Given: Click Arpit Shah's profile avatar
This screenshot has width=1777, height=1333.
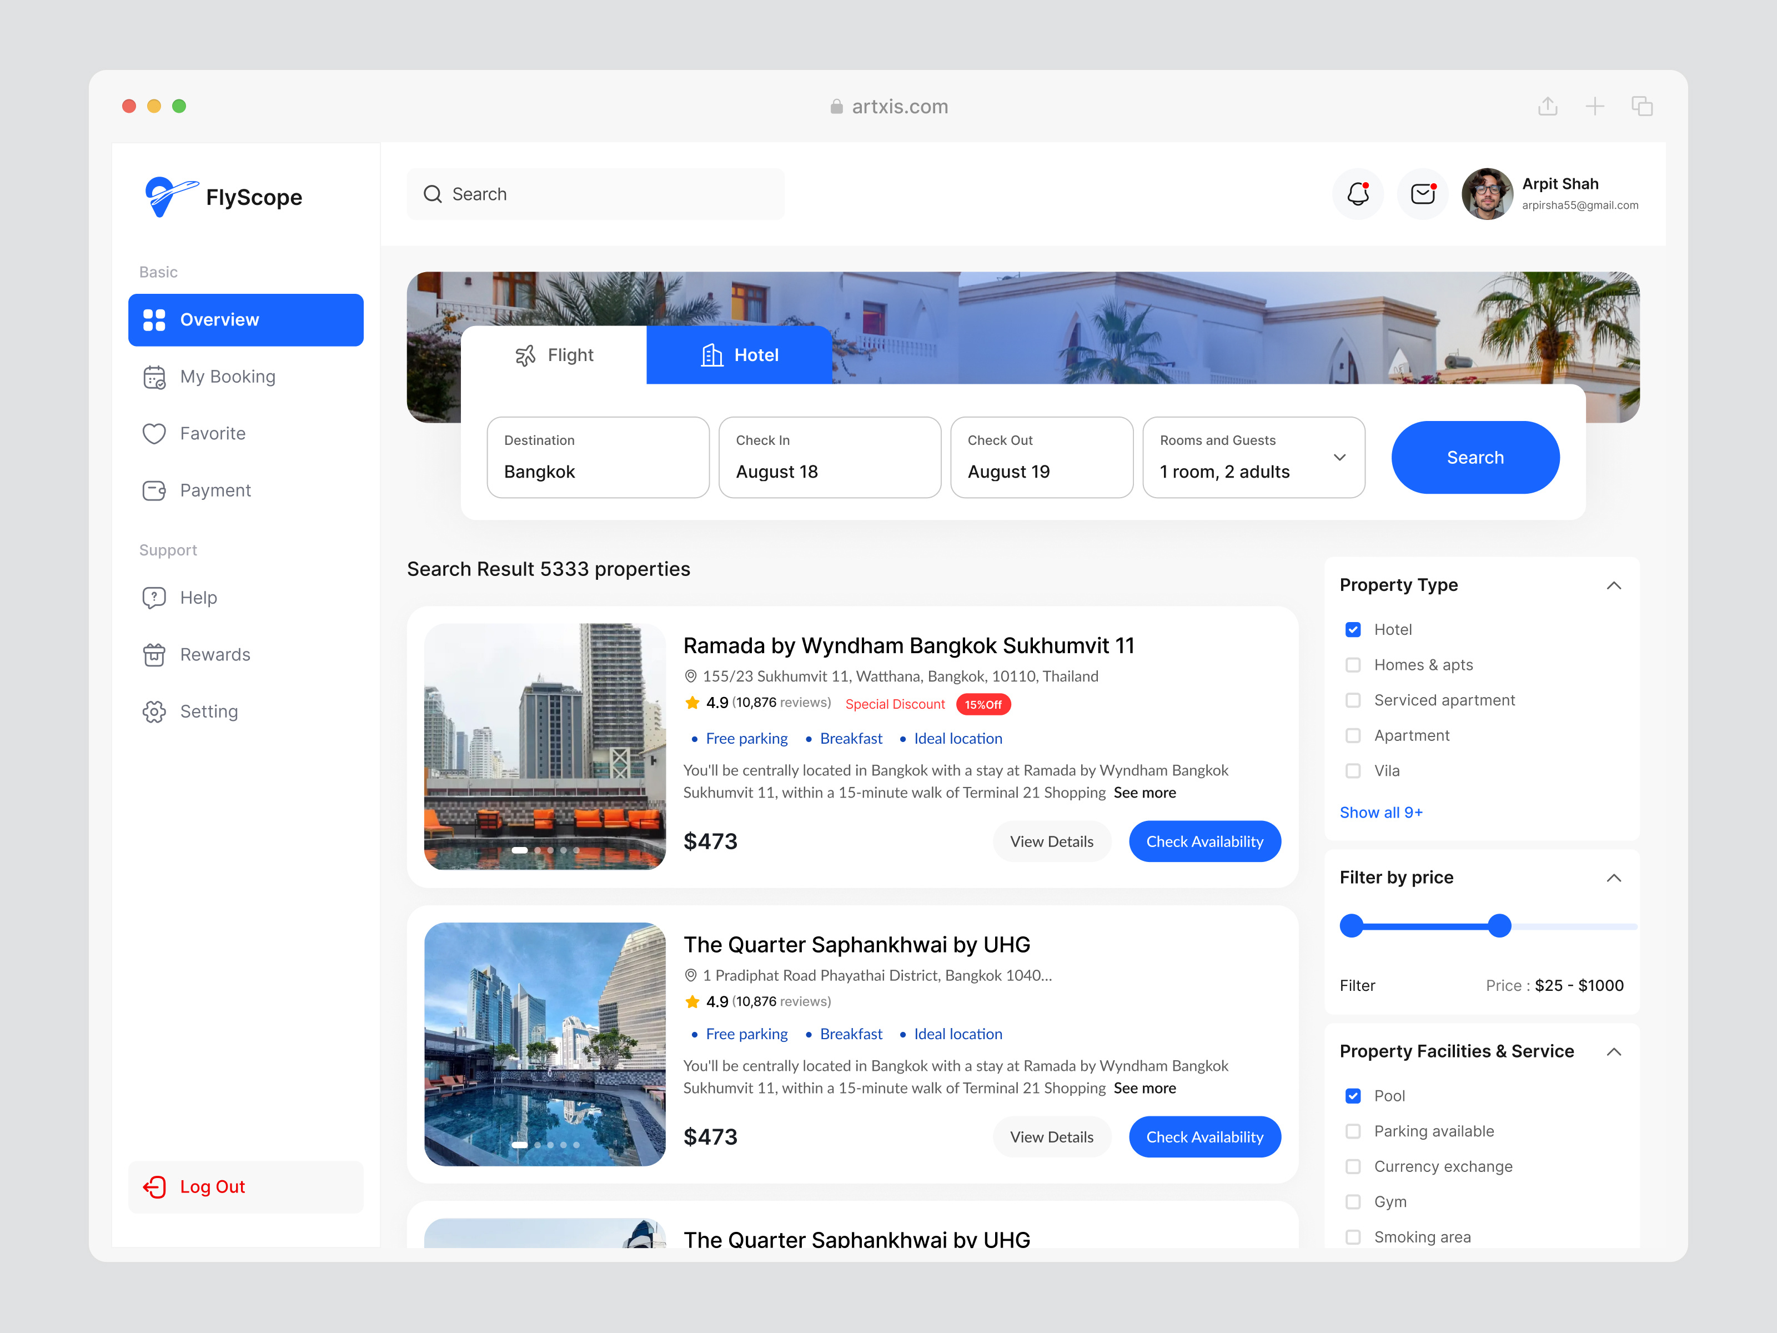Looking at the screenshot, I should pyautogui.click(x=1487, y=194).
